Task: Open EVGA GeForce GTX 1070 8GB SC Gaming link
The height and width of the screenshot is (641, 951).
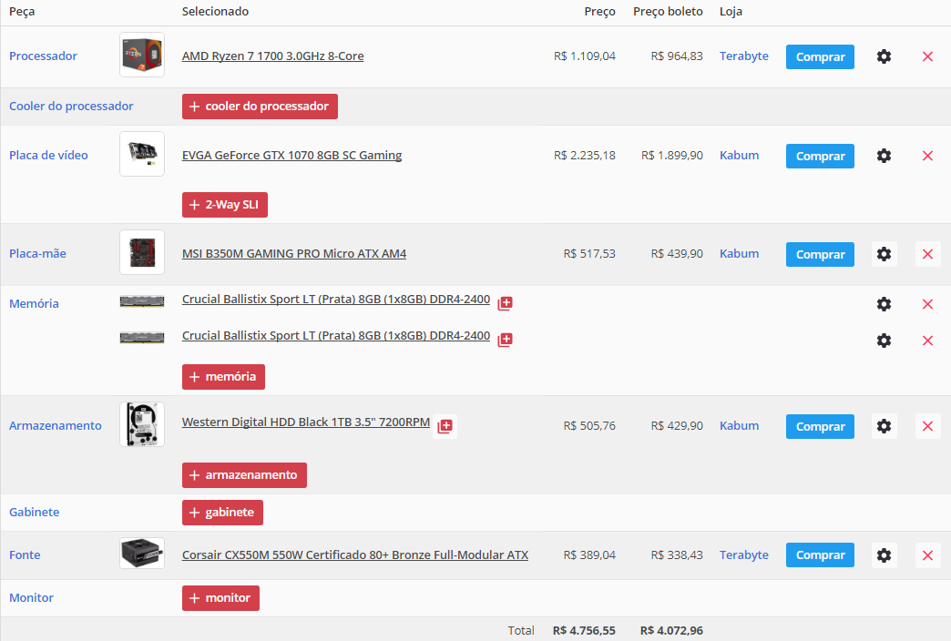Action: [x=291, y=156]
